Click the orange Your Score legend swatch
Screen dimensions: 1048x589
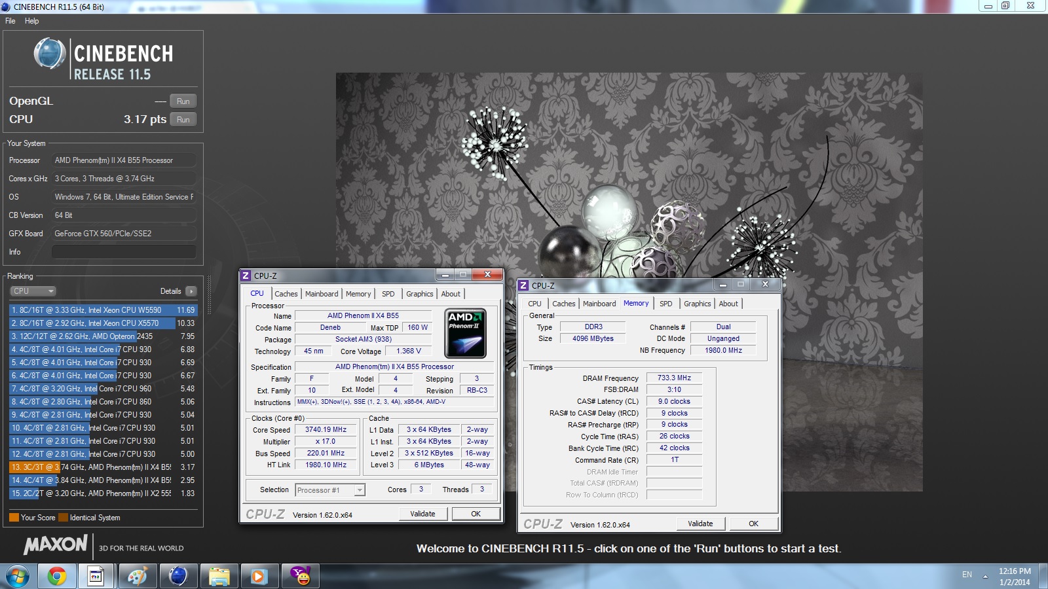14,518
